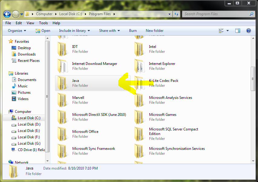Open Documents library
Image resolution: width=258 pixels, height=182 pixels.
[27, 80]
